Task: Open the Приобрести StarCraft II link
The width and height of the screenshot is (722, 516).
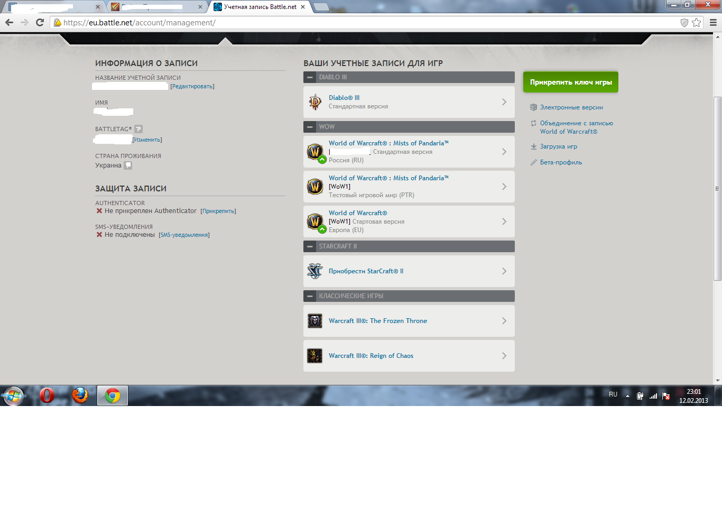Action: pos(366,271)
